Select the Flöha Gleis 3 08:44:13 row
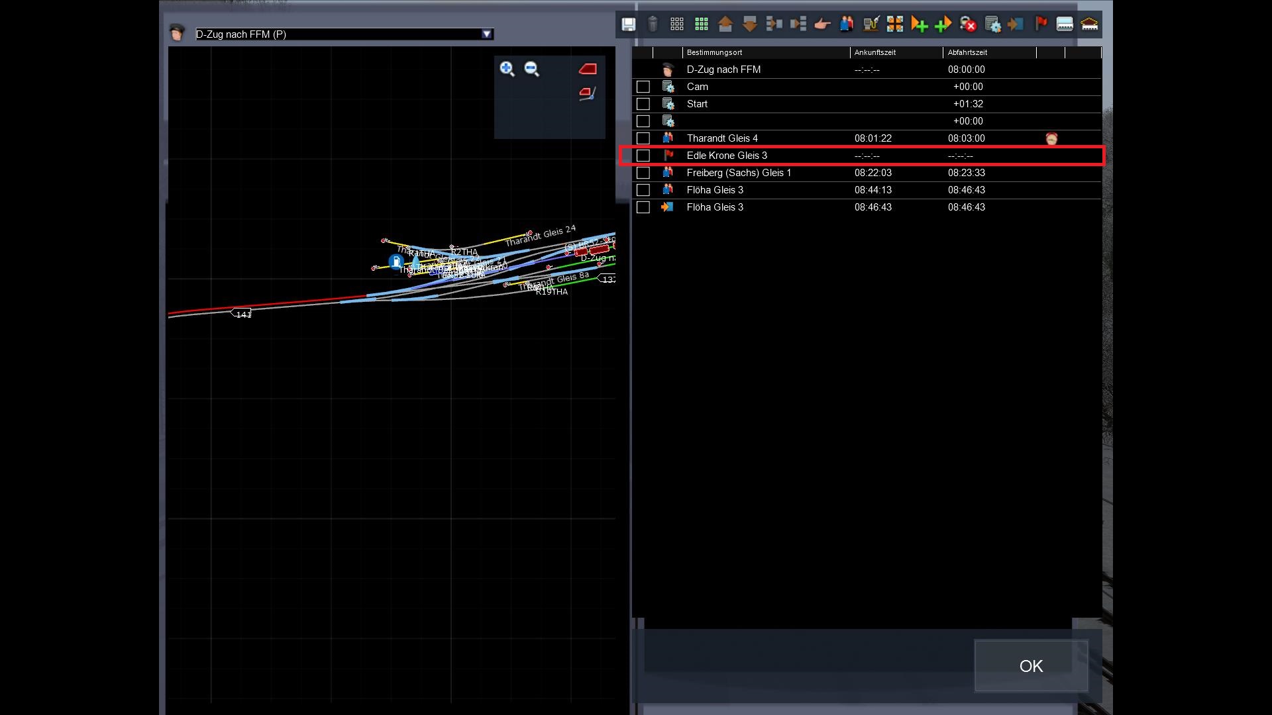Screen dimensions: 1272x715 pos(715,190)
